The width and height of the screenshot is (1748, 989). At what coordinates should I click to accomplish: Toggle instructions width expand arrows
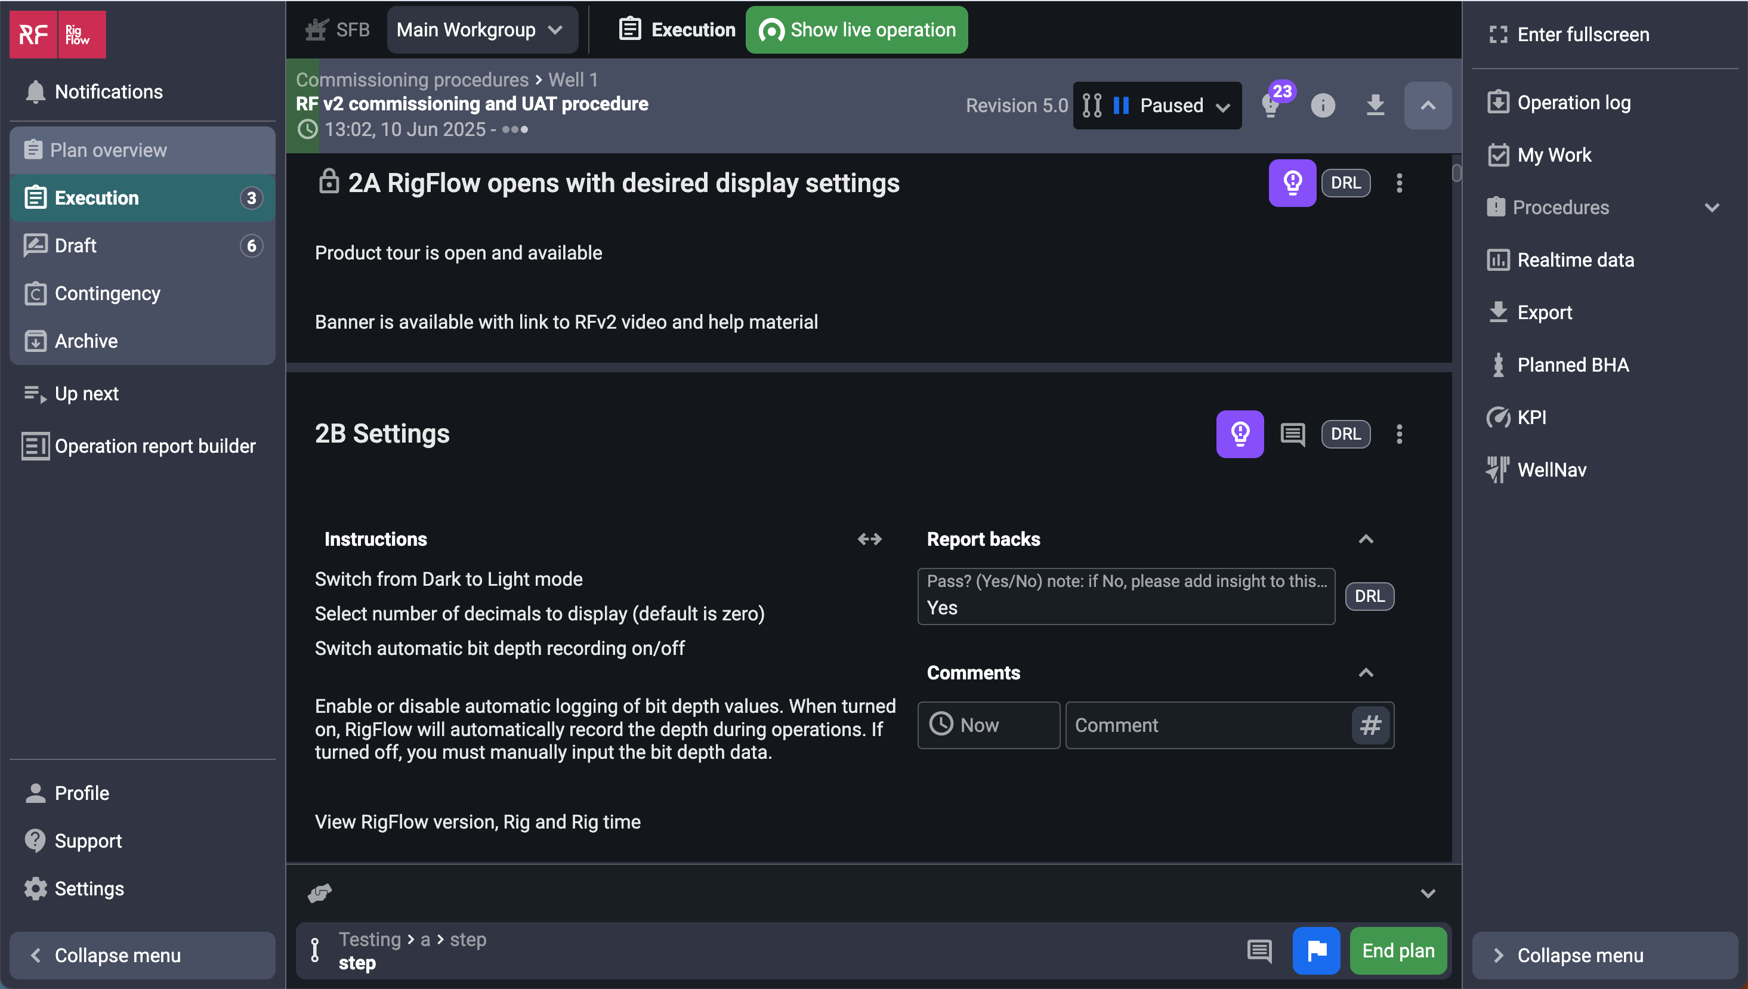[x=869, y=539]
